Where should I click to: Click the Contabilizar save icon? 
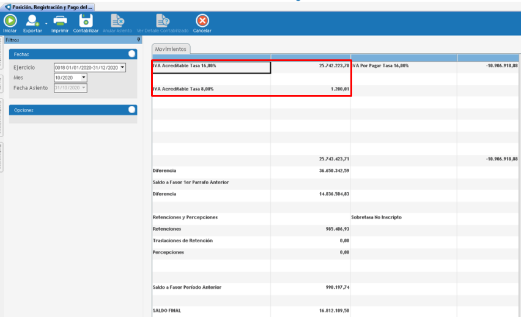click(86, 21)
